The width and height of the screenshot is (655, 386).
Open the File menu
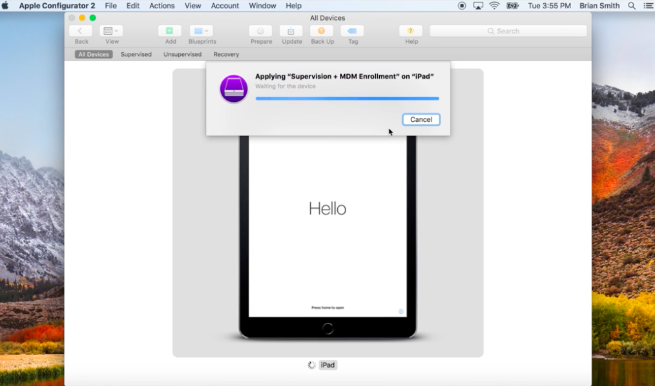click(110, 6)
